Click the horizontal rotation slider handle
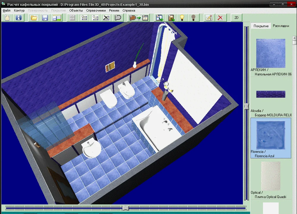 (x=126, y=208)
